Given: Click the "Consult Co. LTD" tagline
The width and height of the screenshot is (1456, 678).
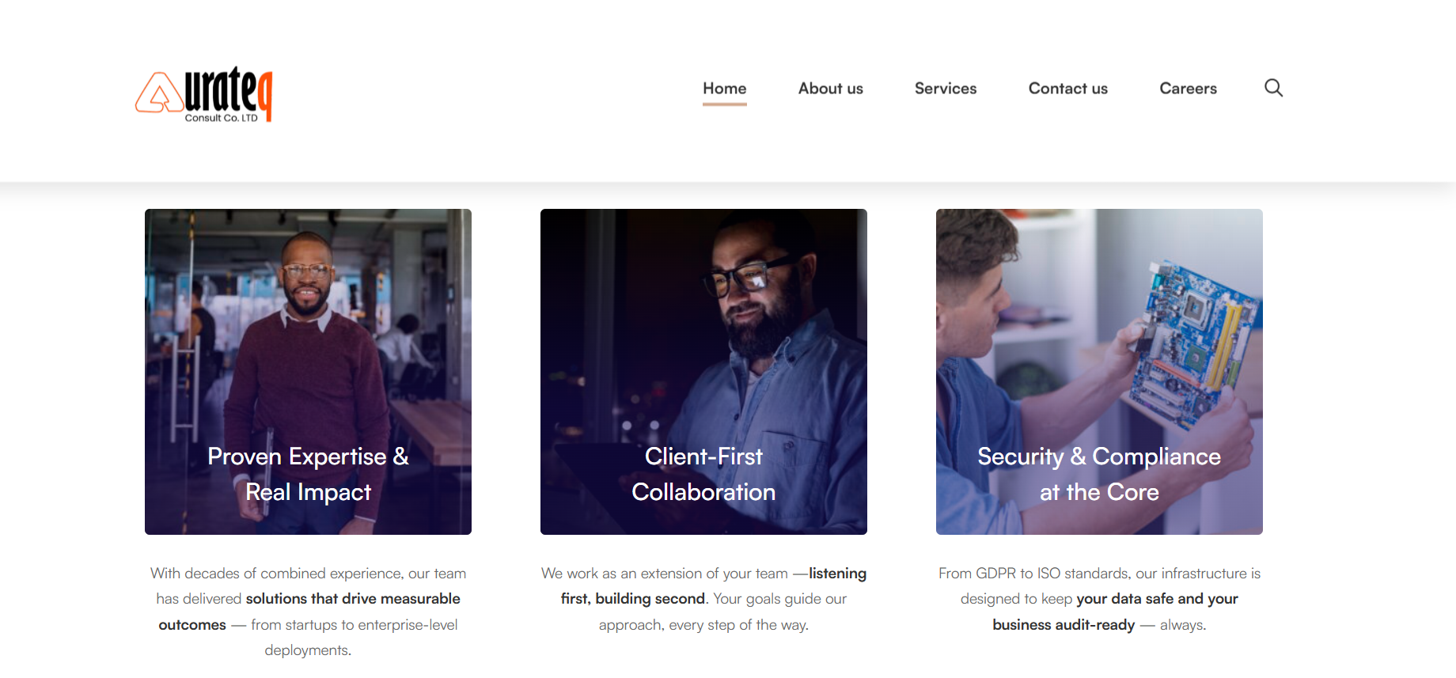Looking at the screenshot, I should pos(222,118).
